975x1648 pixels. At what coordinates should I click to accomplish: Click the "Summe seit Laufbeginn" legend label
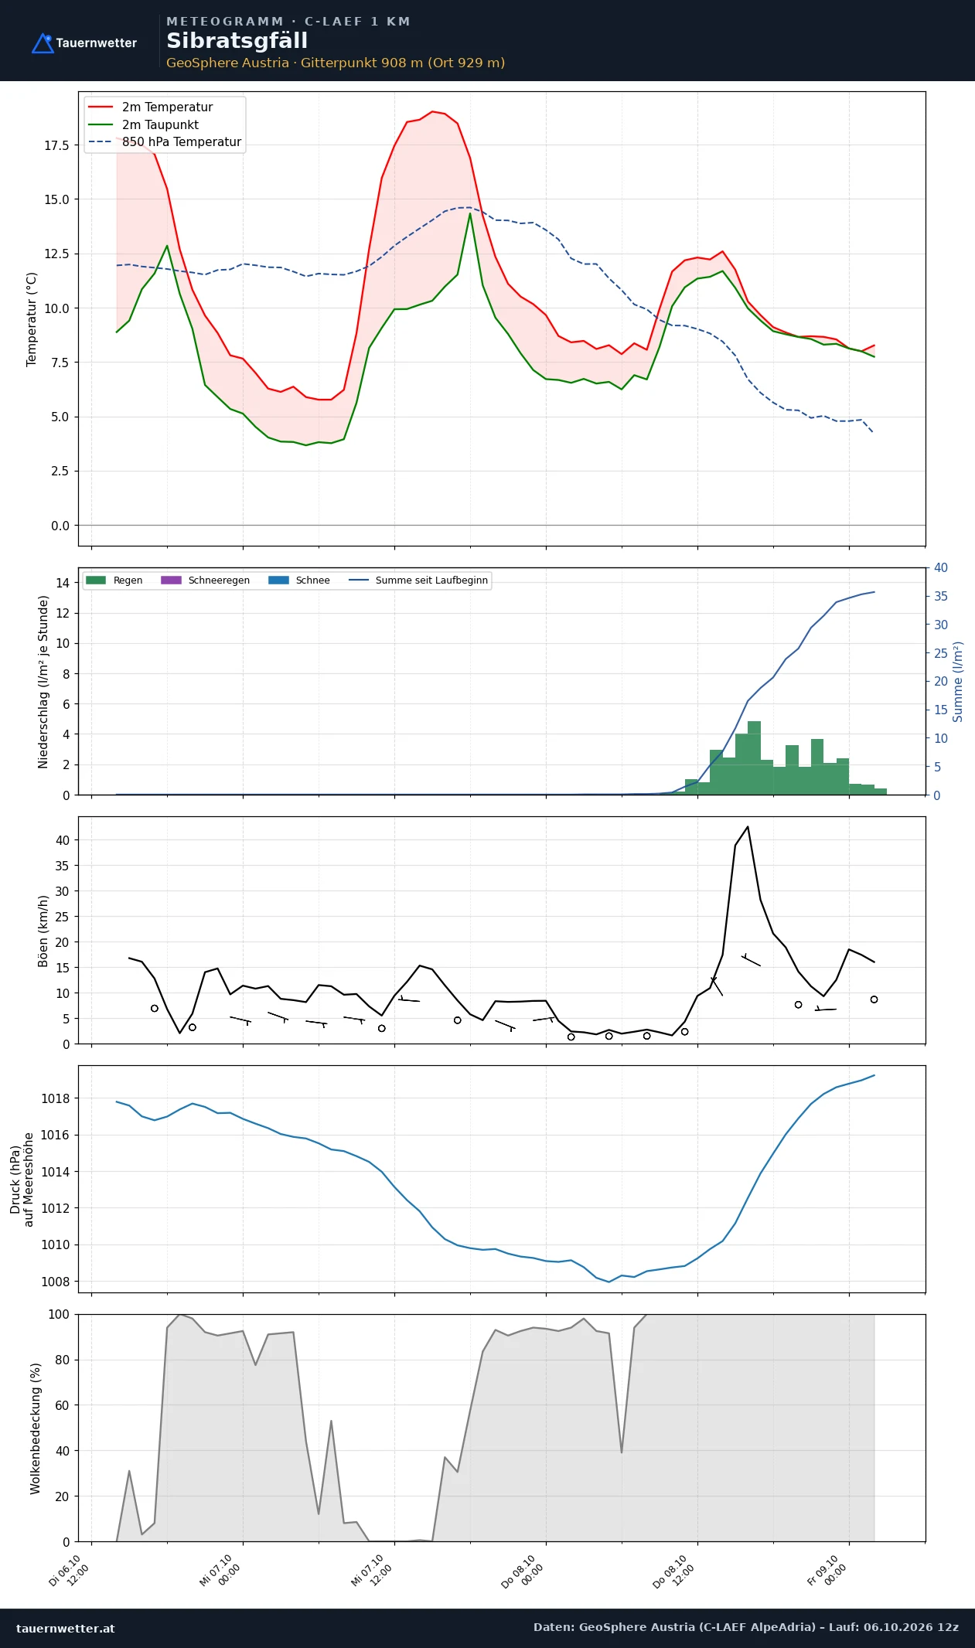tap(431, 581)
